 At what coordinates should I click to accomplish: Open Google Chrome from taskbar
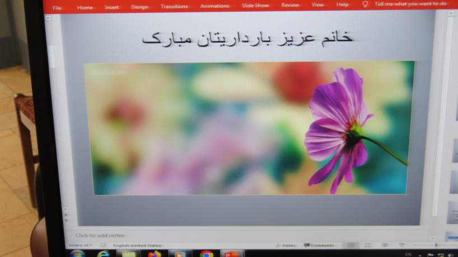click(206, 254)
